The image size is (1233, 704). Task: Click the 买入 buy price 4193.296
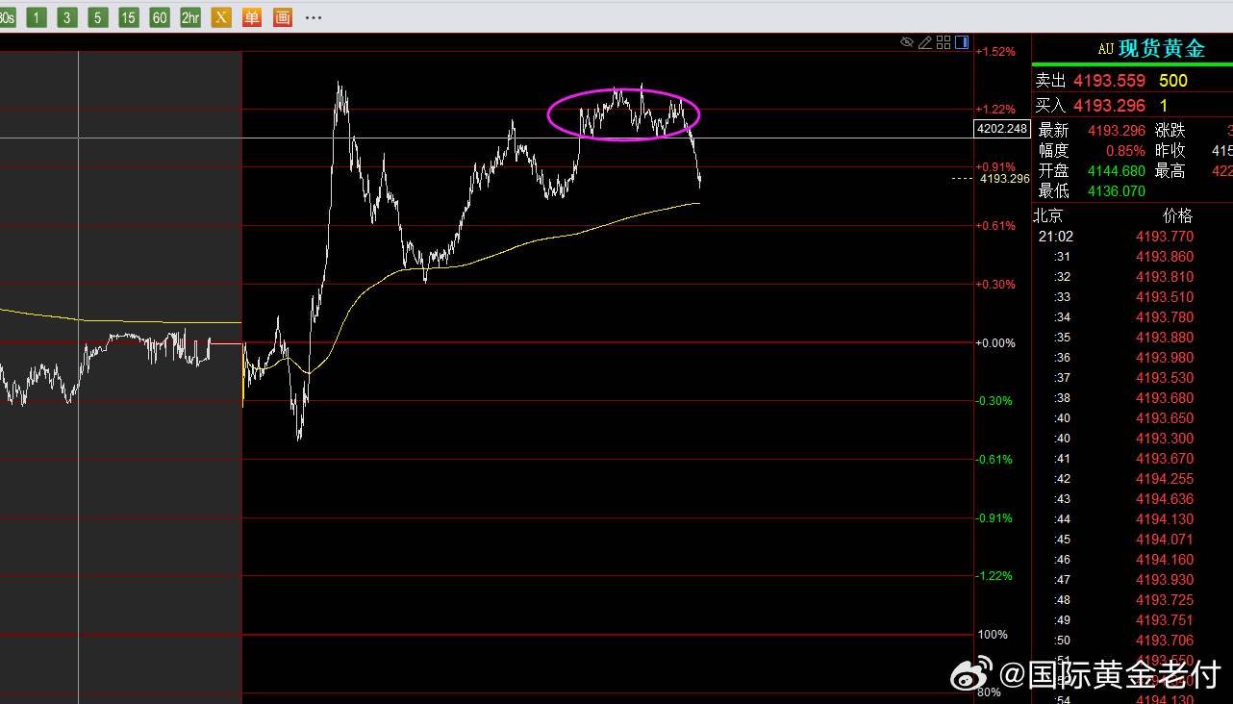pyautogui.click(x=1110, y=106)
